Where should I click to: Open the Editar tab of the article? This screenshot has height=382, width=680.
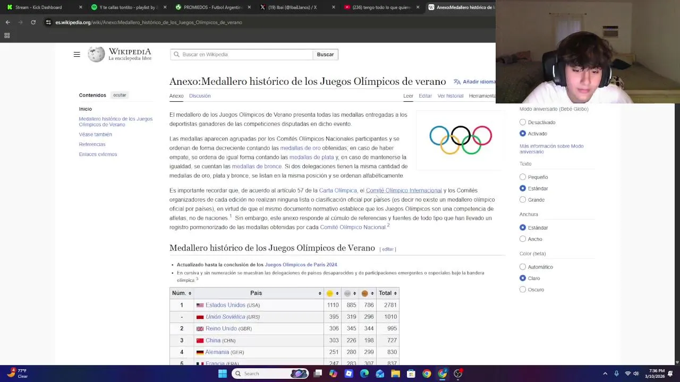pyautogui.click(x=425, y=96)
